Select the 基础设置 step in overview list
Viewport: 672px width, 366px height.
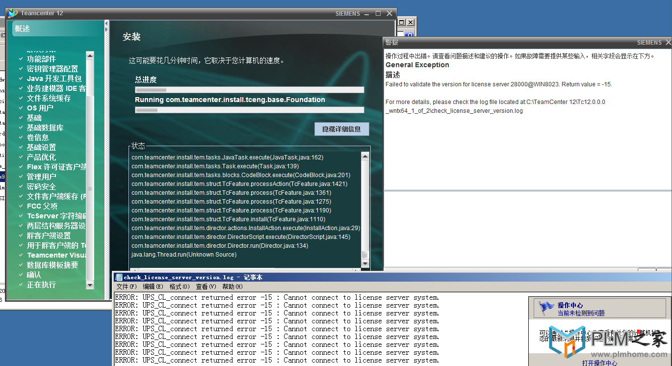click(x=41, y=147)
